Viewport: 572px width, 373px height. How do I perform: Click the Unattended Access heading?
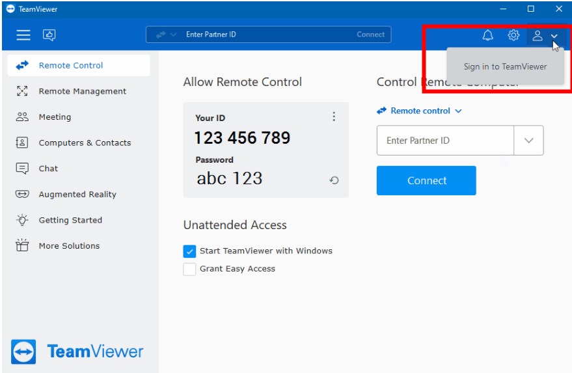coord(235,225)
